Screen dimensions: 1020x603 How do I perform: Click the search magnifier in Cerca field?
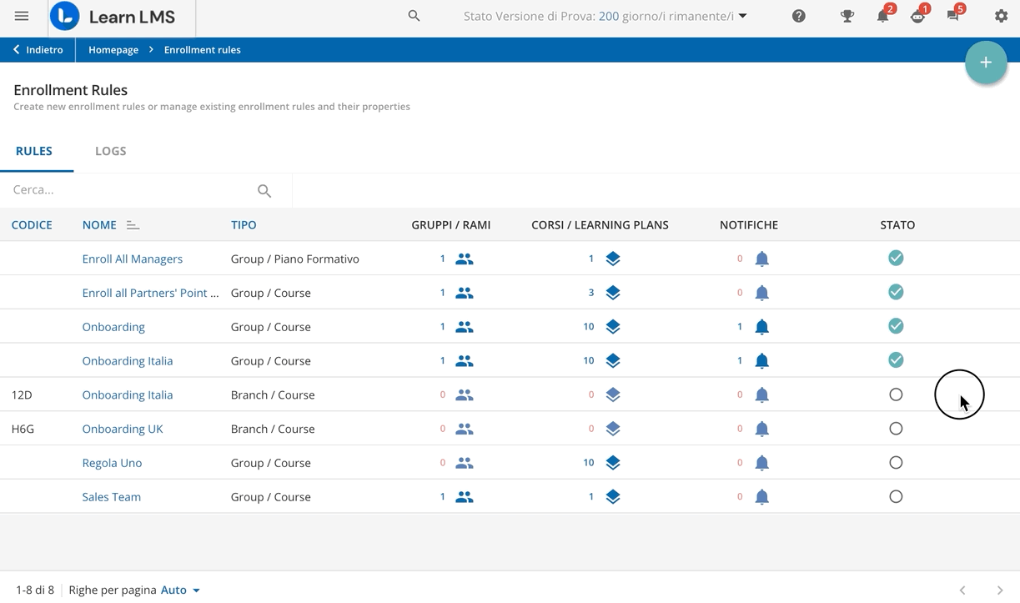(x=264, y=191)
